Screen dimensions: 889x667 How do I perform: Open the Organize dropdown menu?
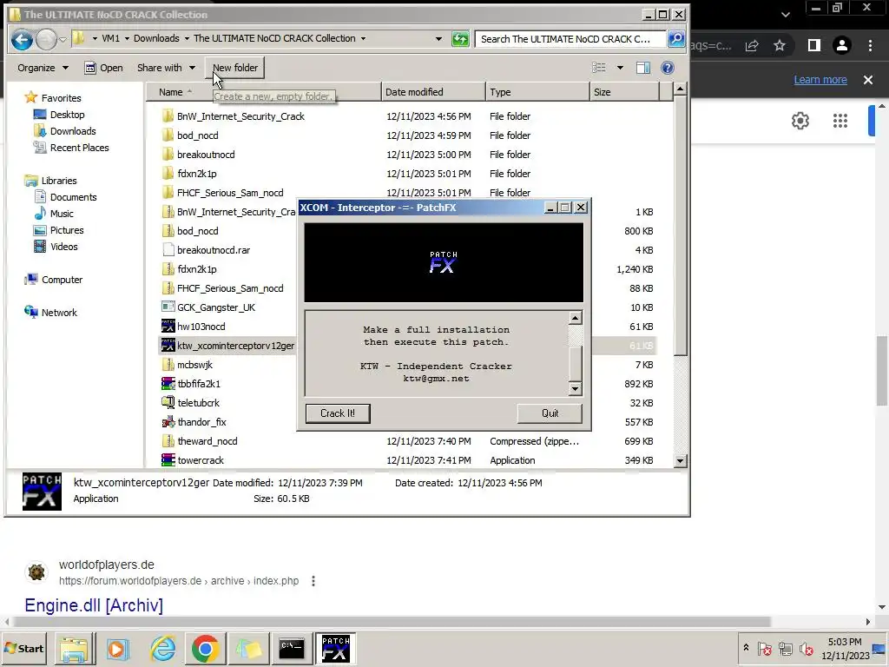click(43, 68)
